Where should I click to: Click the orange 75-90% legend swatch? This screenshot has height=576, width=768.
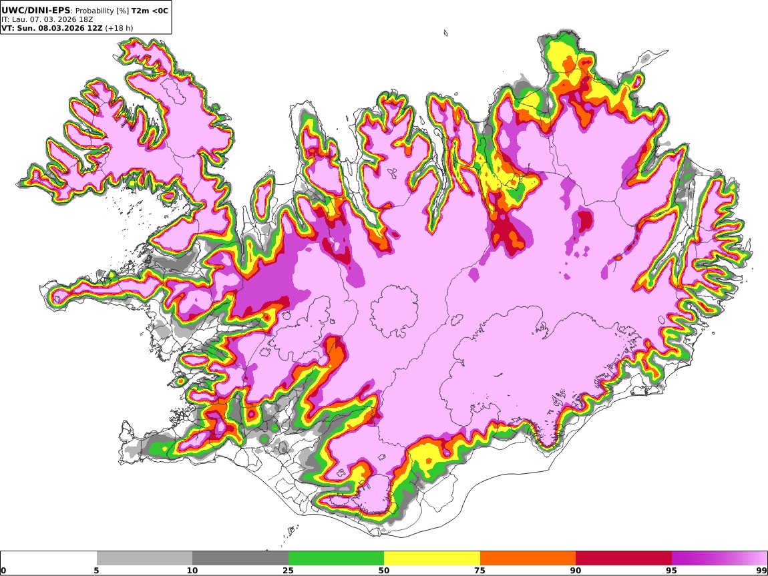[x=528, y=558]
